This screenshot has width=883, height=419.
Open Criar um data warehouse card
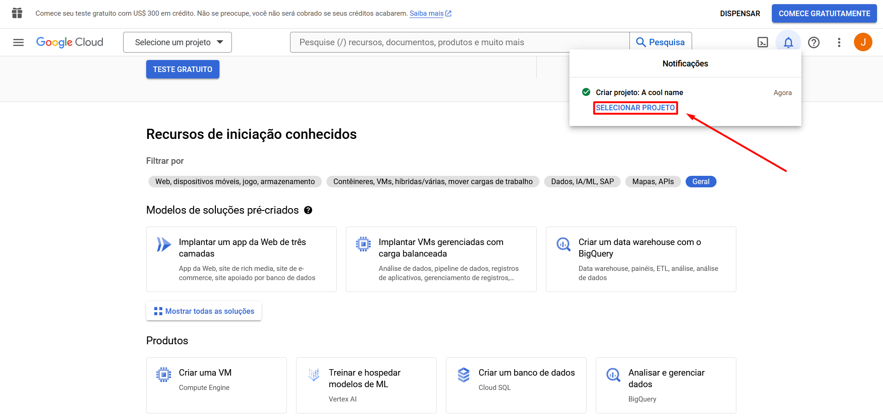pyautogui.click(x=641, y=259)
